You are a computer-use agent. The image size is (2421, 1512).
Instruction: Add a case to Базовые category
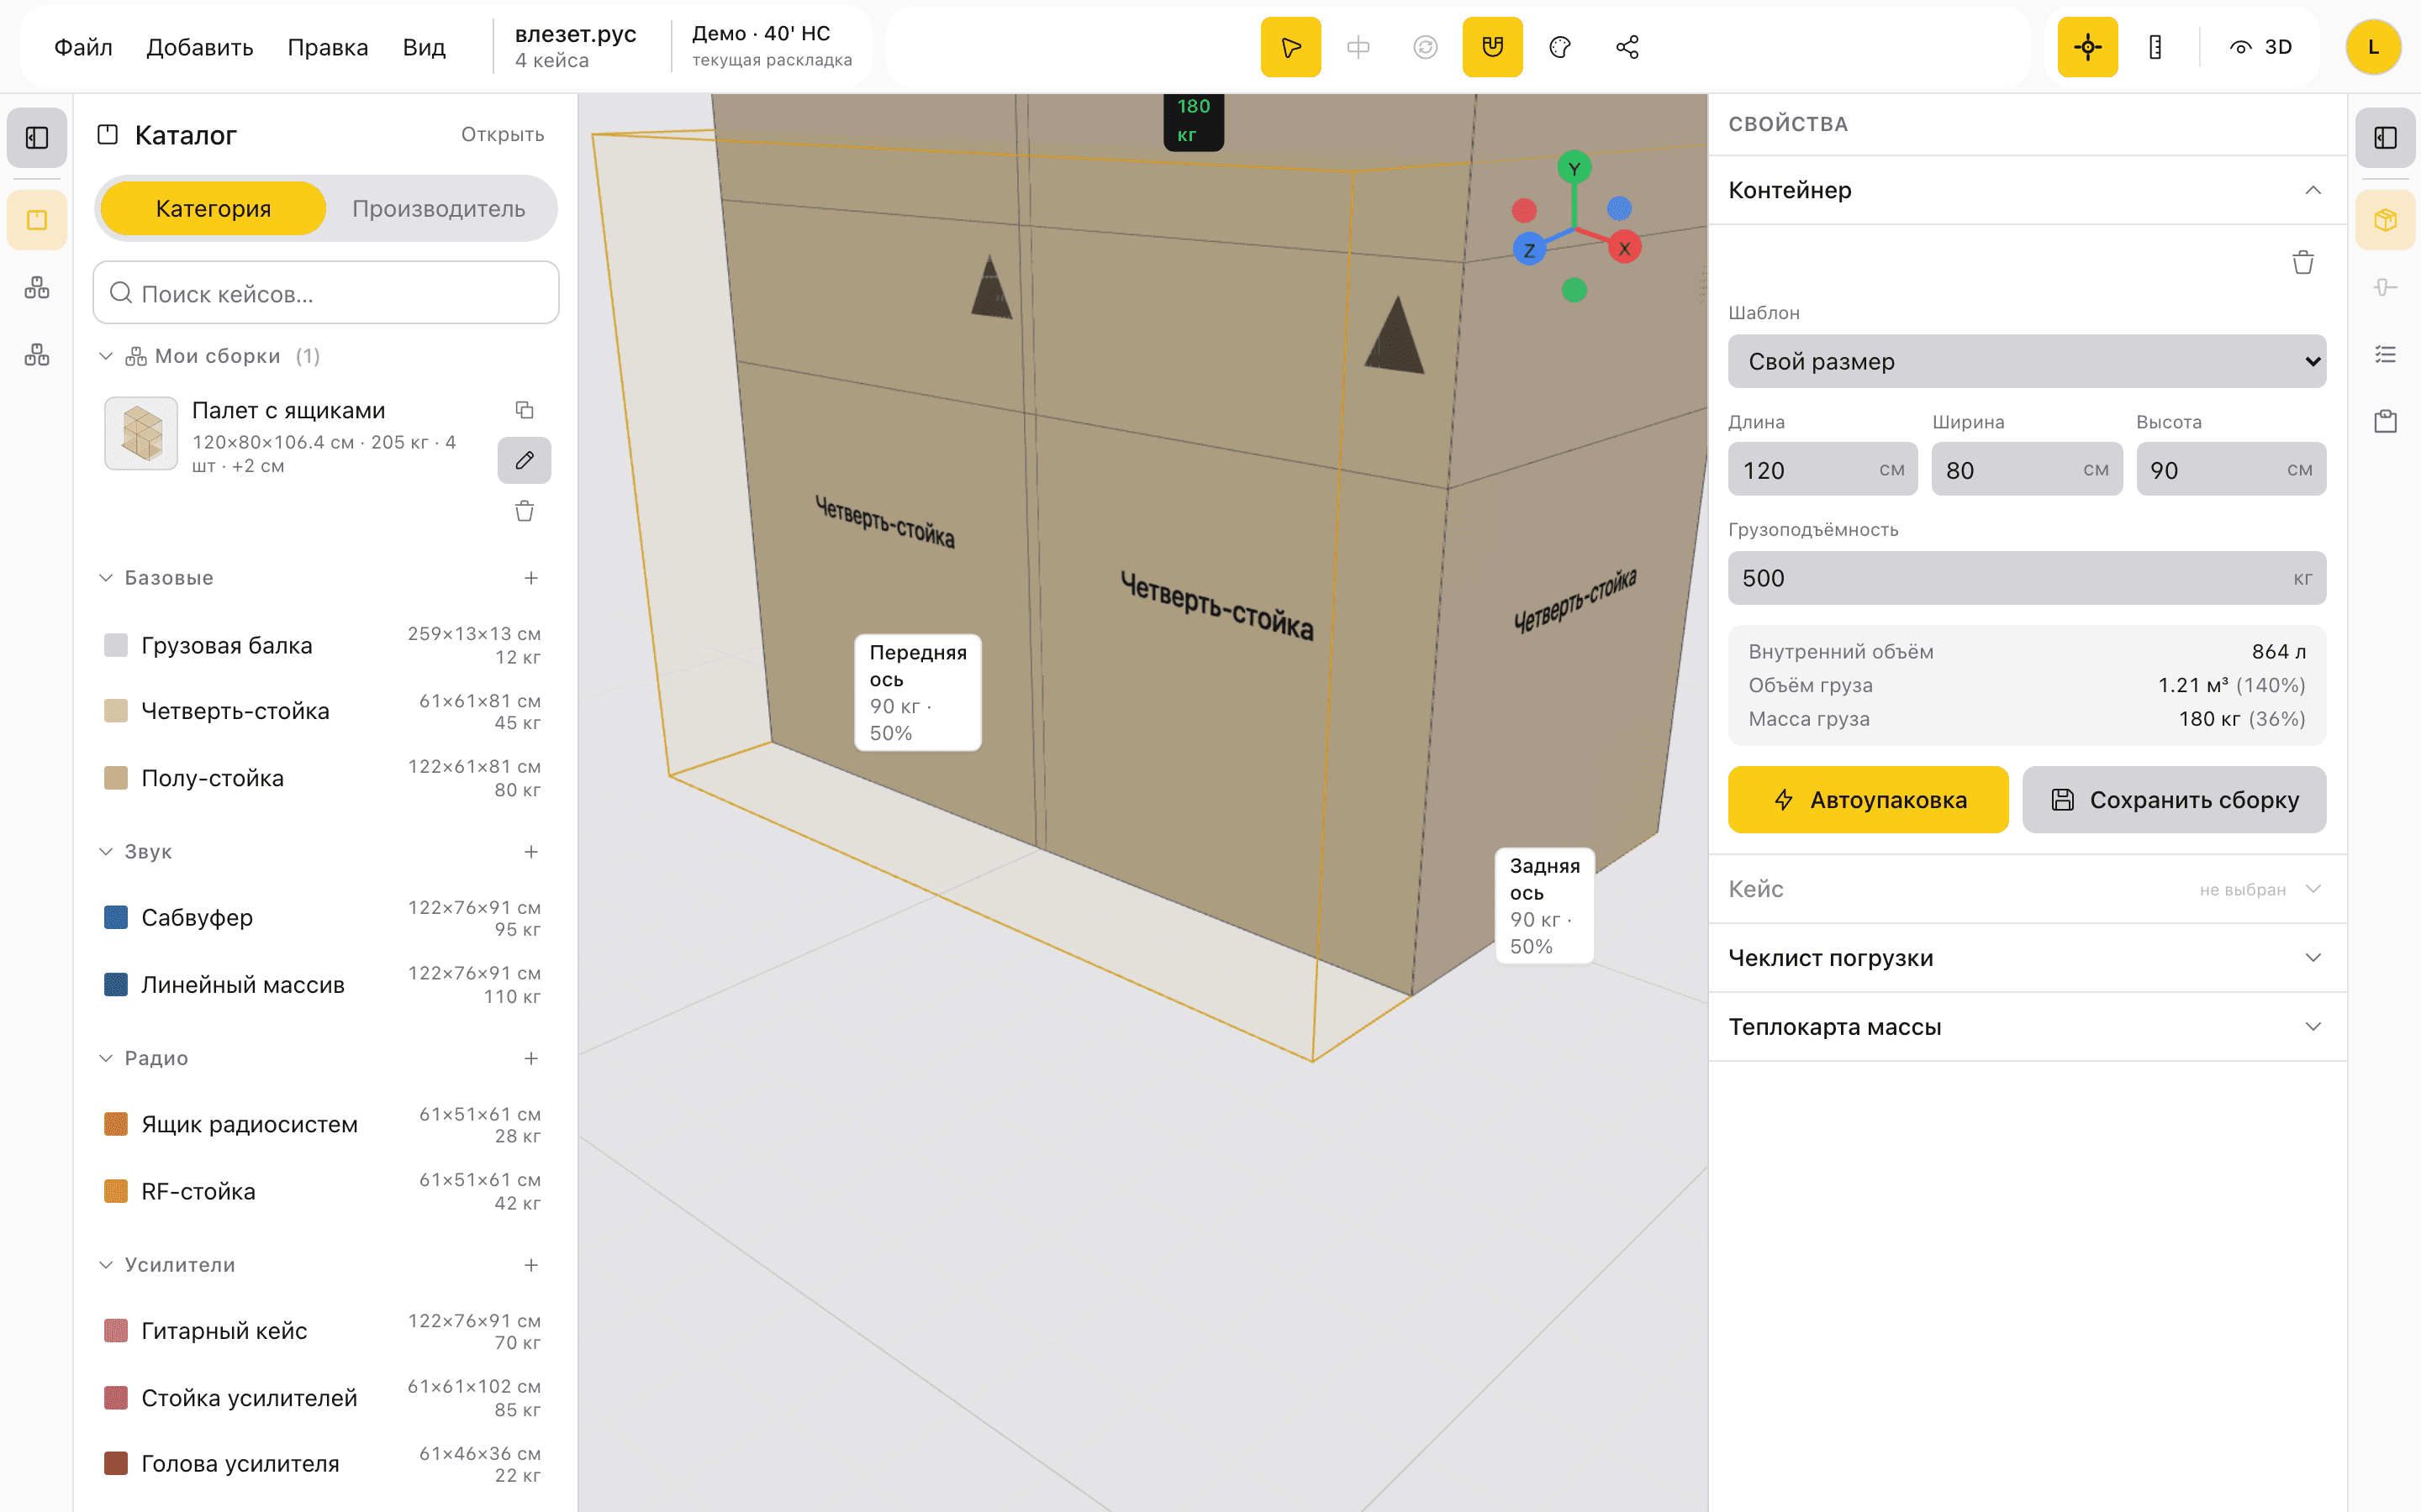click(x=531, y=578)
